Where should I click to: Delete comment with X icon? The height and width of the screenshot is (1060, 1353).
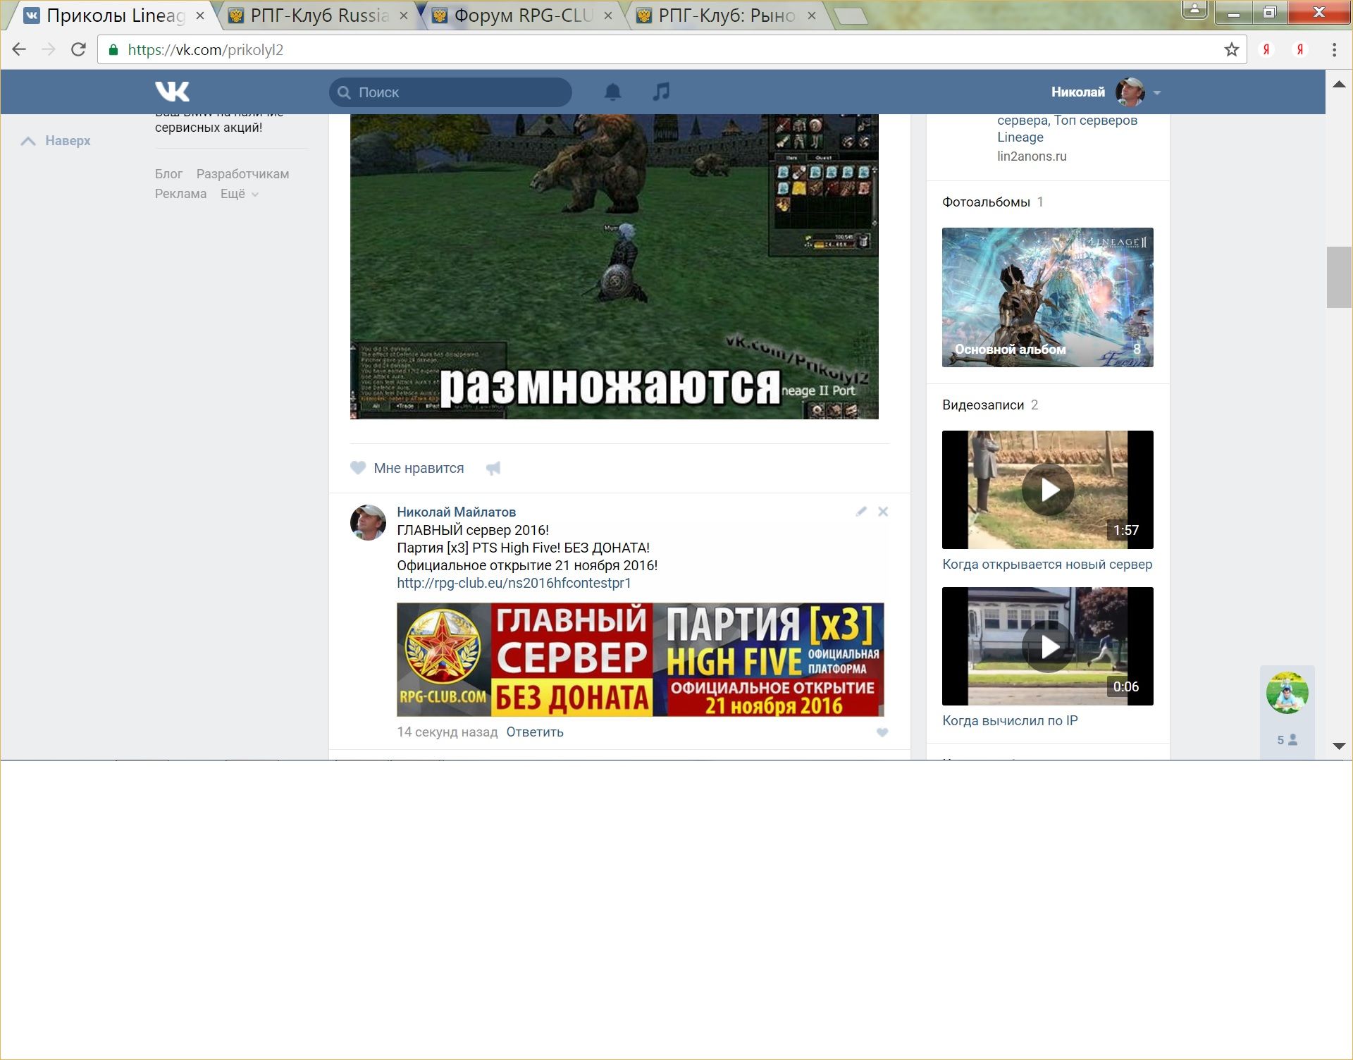pyautogui.click(x=883, y=512)
